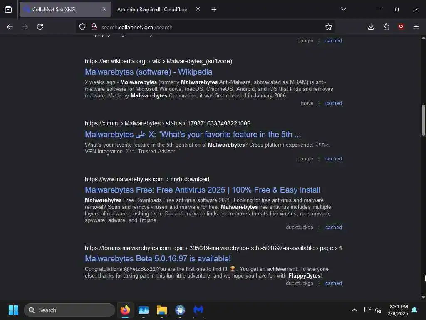Open Firefox application menu

[416, 27]
